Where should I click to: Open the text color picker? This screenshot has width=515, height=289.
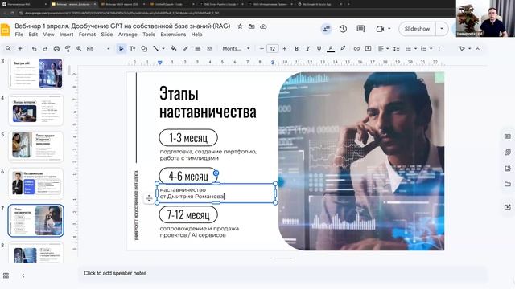(x=331, y=48)
